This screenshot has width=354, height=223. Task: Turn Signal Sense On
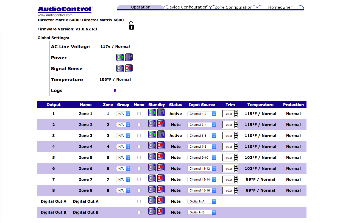[x=120, y=68]
